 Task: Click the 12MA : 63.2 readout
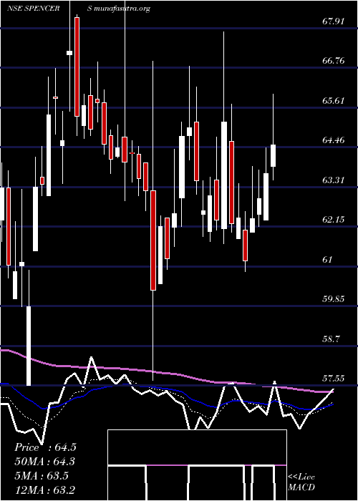44,490
